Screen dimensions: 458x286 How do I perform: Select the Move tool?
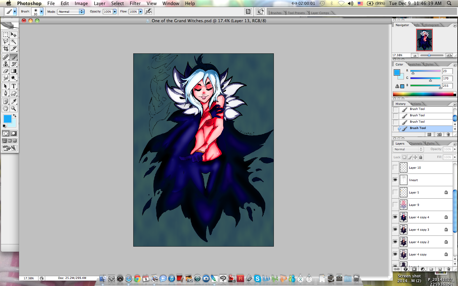coord(14,35)
